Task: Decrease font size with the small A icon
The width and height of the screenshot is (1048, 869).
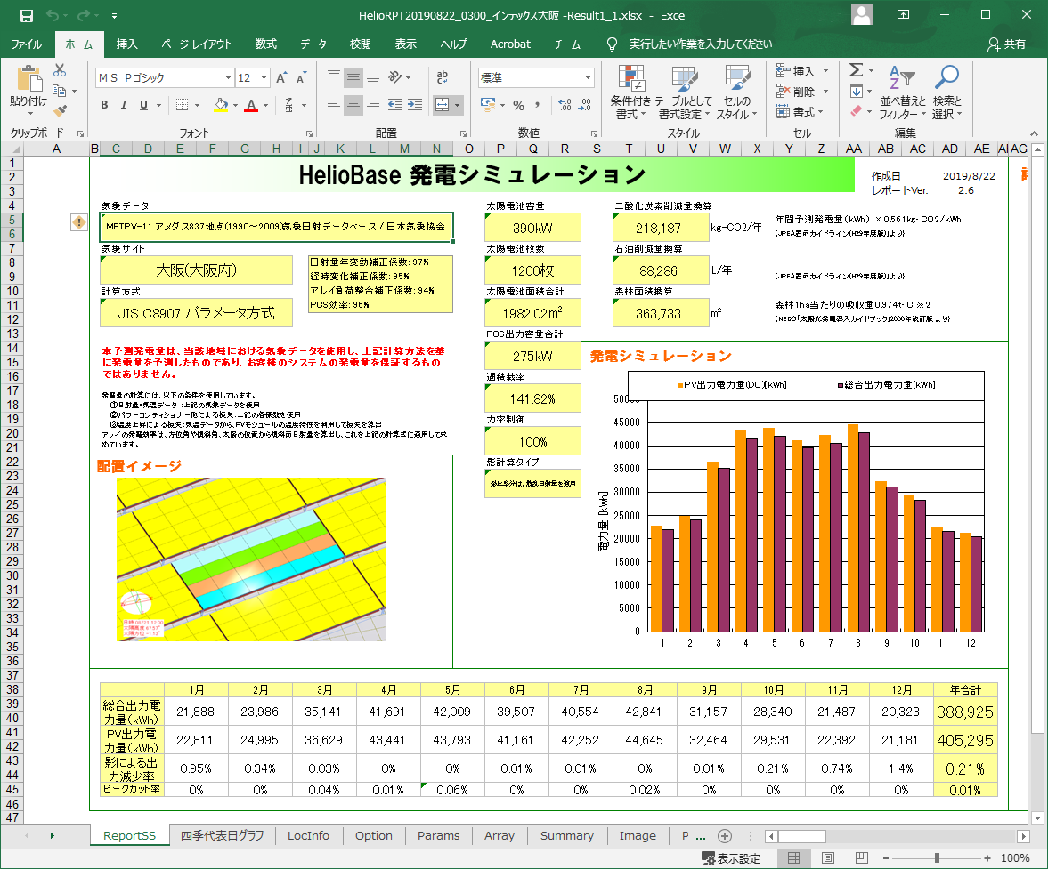Action: [302, 78]
